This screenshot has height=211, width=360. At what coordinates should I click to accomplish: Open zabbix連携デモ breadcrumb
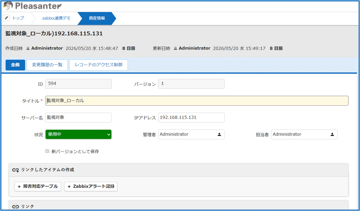(x=56, y=18)
